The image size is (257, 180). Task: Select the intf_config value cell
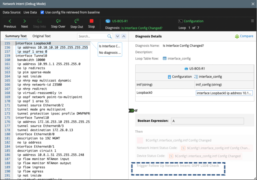[x=224, y=93]
